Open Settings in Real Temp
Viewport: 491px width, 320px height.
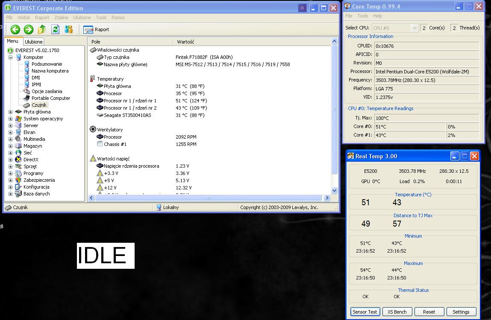[x=461, y=312]
